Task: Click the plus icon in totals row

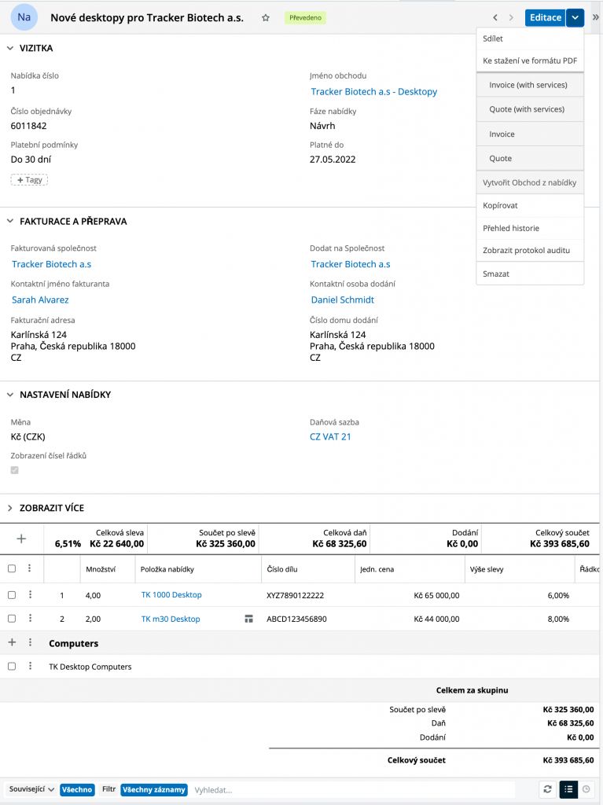Action: click(21, 539)
